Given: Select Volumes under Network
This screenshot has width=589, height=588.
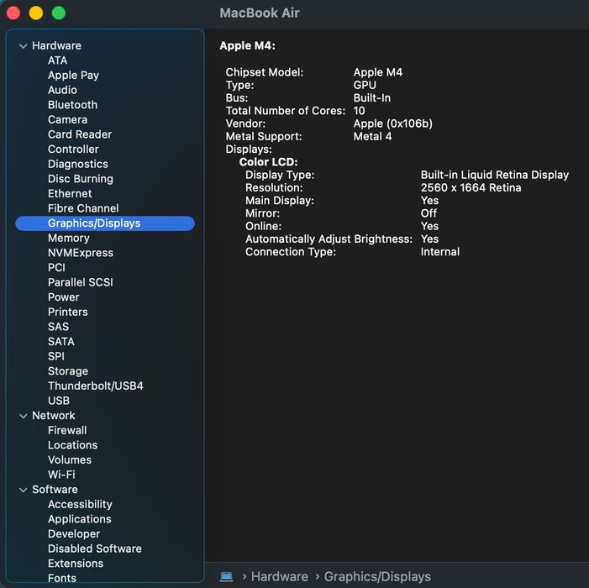Looking at the screenshot, I should pyautogui.click(x=70, y=460).
